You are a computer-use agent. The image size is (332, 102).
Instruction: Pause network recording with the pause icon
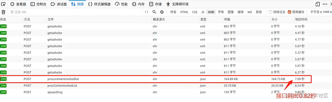coord(147,12)
